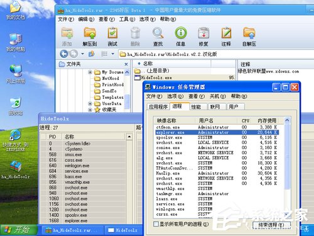Click the view mode list icon

pyautogui.click(x=104, y=54)
